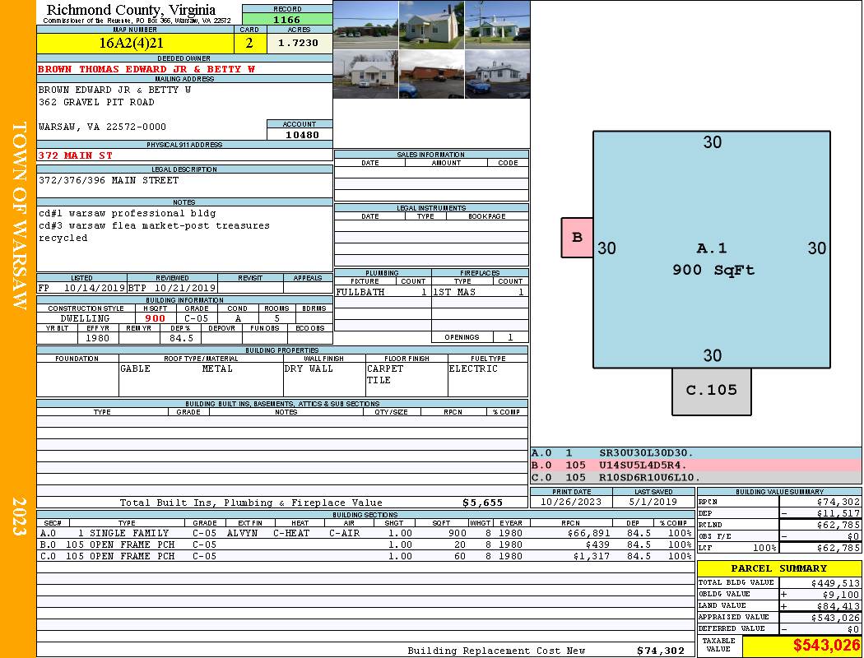This screenshot has height=658, width=864.
Task: Click the red taxable value $543,026
Action: pos(801,646)
